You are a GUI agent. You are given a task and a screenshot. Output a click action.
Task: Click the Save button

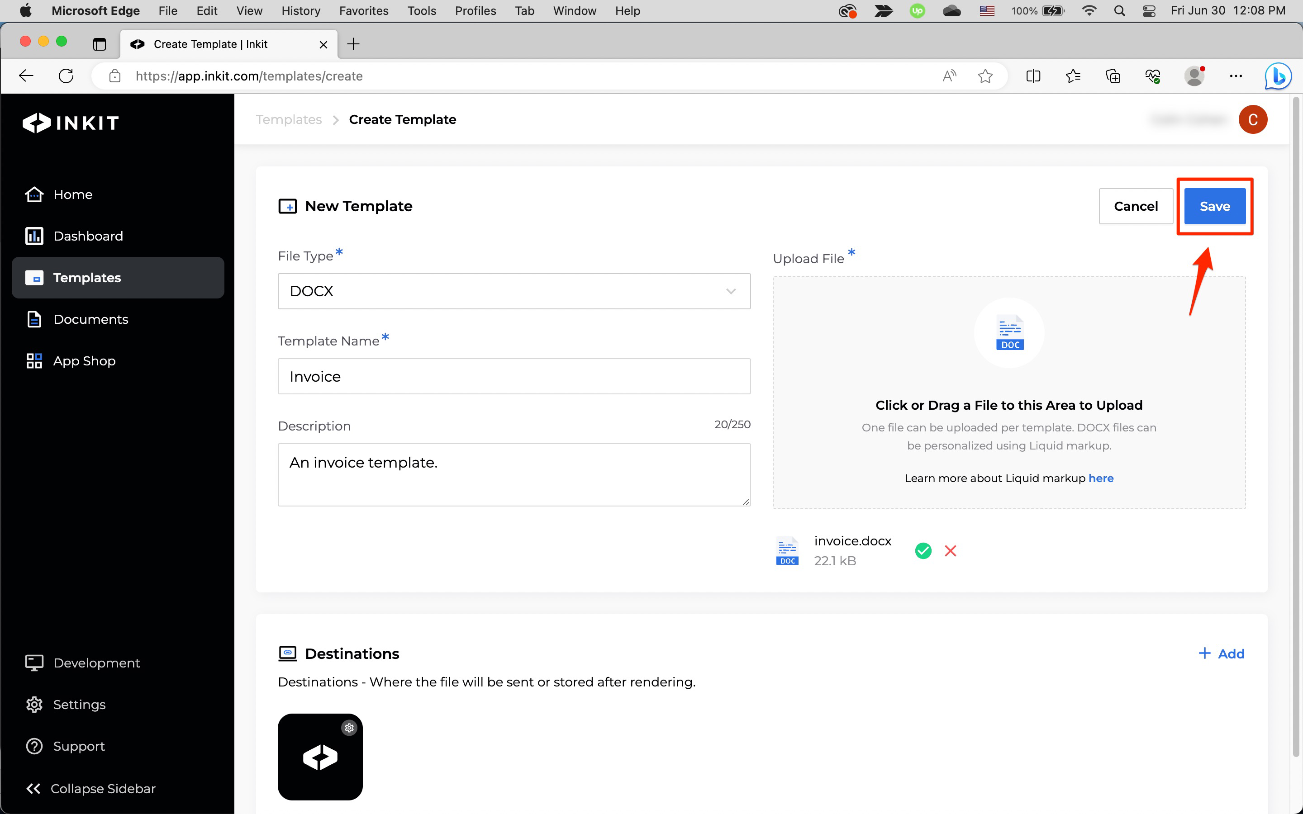coord(1214,206)
